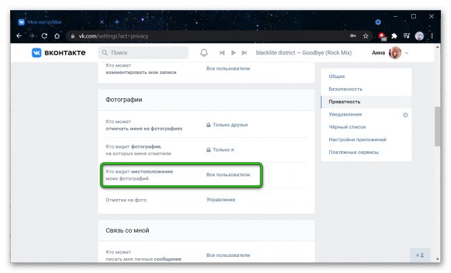Click the lock icon beside Только я
The height and width of the screenshot is (273, 451).
[209, 150]
